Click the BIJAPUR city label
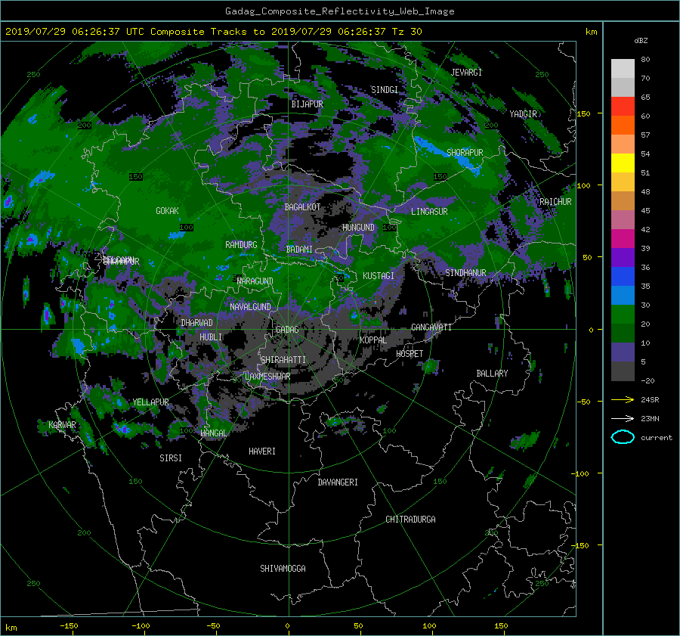Image resolution: width=680 pixels, height=636 pixels. 307,104
